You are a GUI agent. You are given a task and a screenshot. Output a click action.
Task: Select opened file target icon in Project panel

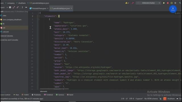pyautogui.click(x=10, y=7)
